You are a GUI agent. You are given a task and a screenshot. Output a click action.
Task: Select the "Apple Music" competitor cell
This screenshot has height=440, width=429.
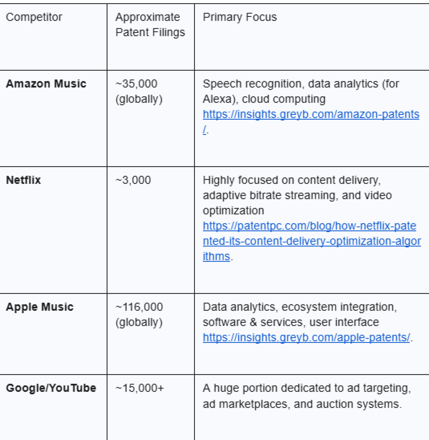[x=40, y=307]
